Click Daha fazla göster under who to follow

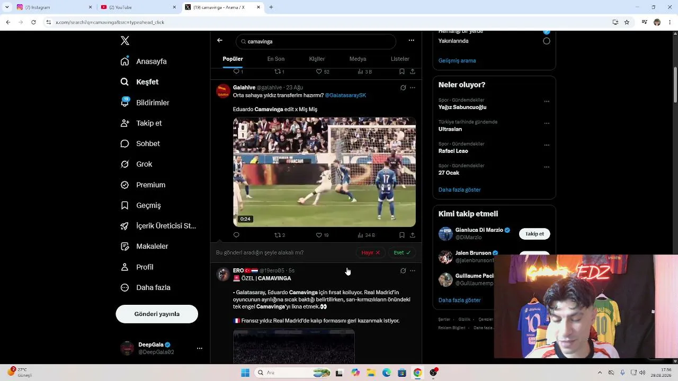pyautogui.click(x=460, y=300)
